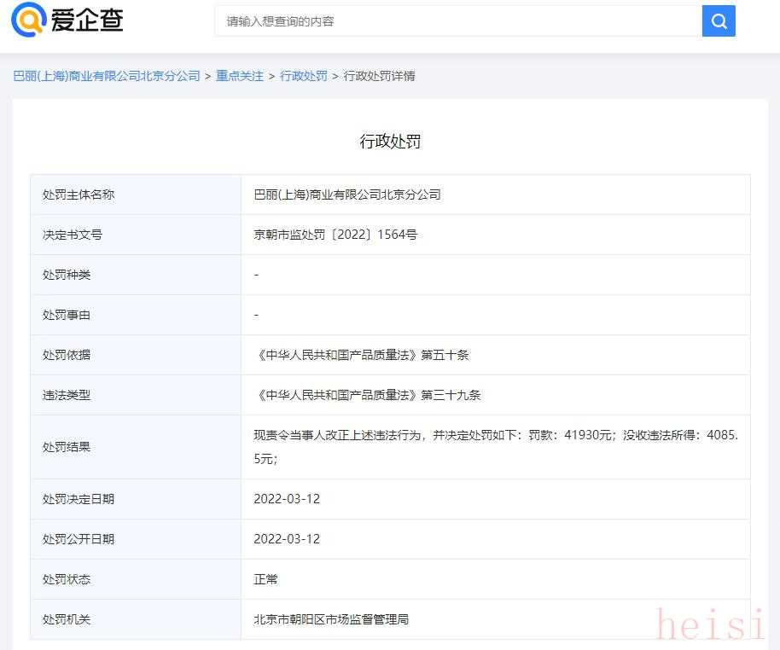Go to 重点关注 breadcrumb link
780x650 pixels.
click(240, 76)
